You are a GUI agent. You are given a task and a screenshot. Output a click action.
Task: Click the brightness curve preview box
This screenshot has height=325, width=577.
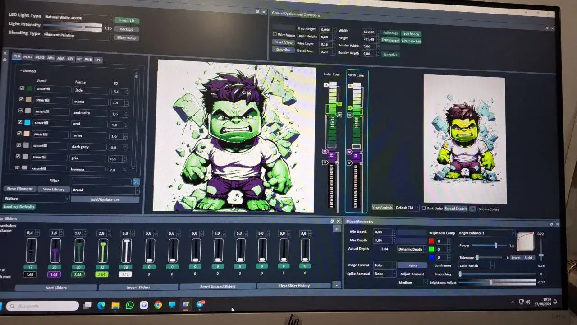[525, 242]
